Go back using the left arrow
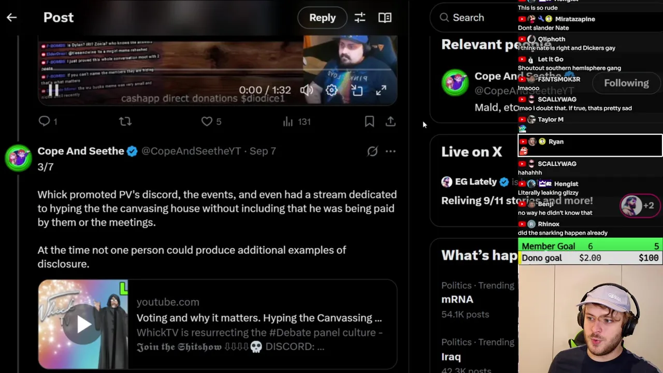The height and width of the screenshot is (373, 663). click(x=11, y=18)
